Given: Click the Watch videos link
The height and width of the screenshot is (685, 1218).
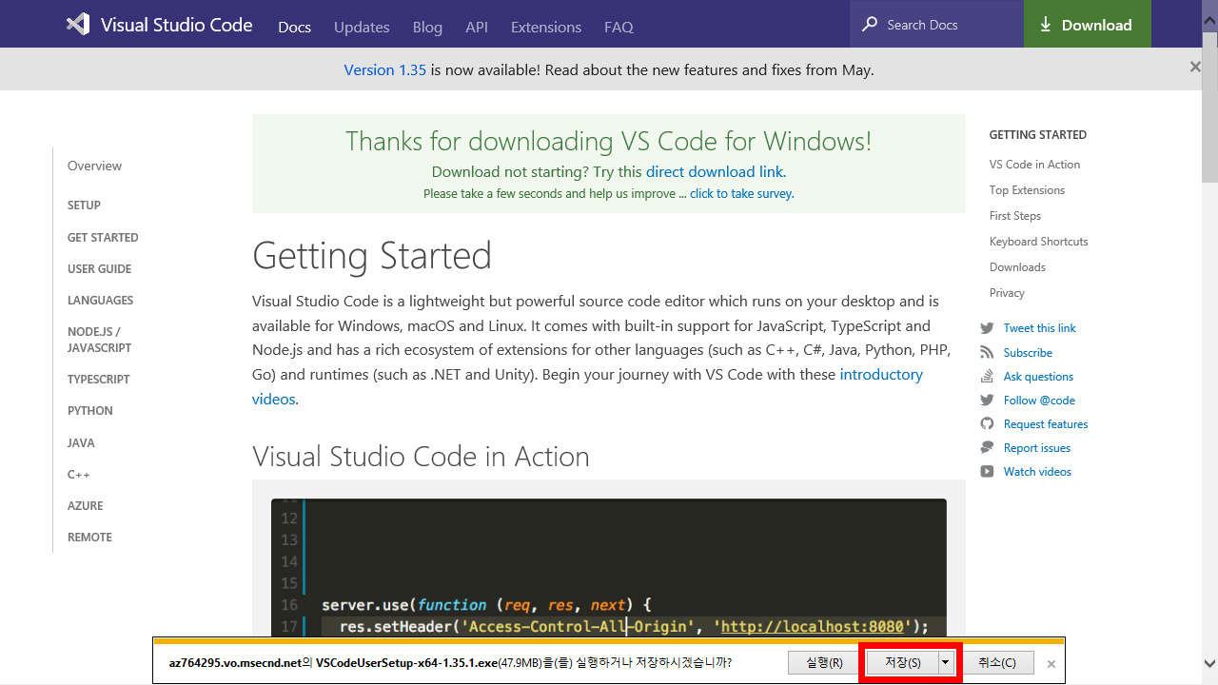Looking at the screenshot, I should [1037, 472].
